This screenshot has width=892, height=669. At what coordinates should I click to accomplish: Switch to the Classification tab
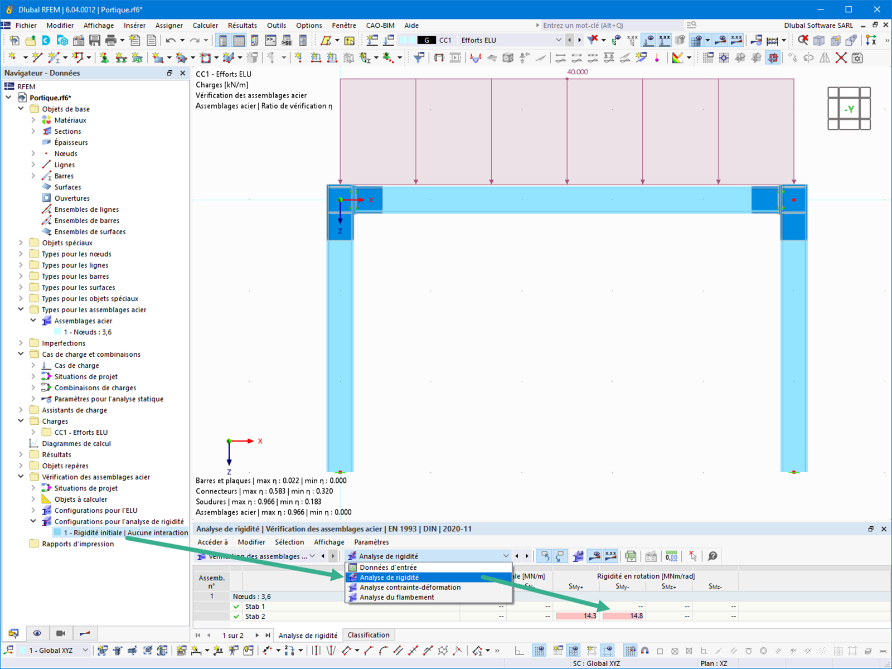pos(369,635)
